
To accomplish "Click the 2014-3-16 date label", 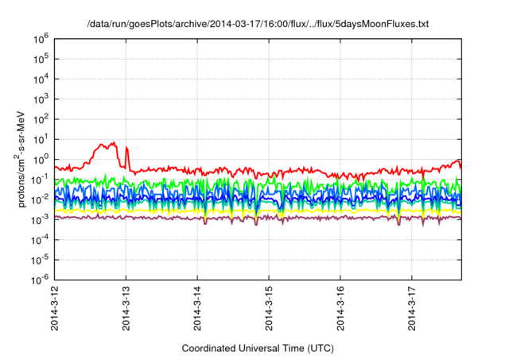I will coord(340,308).
